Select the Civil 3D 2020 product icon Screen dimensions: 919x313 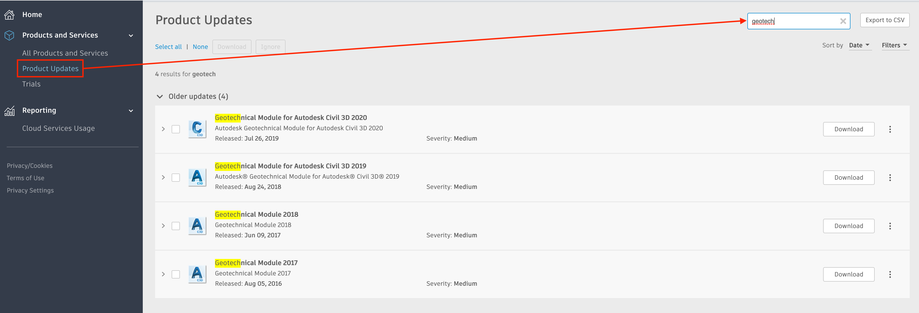point(198,129)
